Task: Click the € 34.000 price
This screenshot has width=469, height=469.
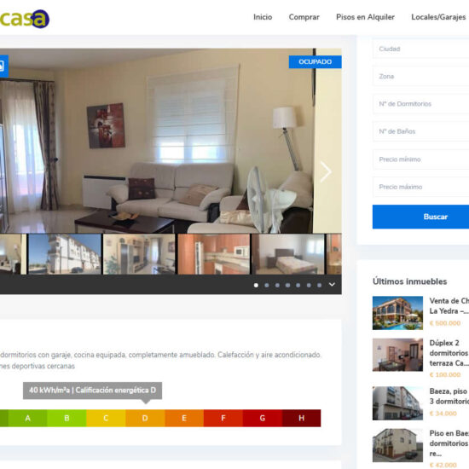Action: [x=443, y=414]
